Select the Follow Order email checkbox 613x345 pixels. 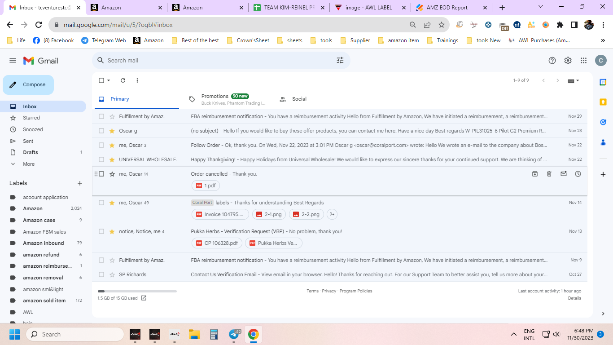101,145
